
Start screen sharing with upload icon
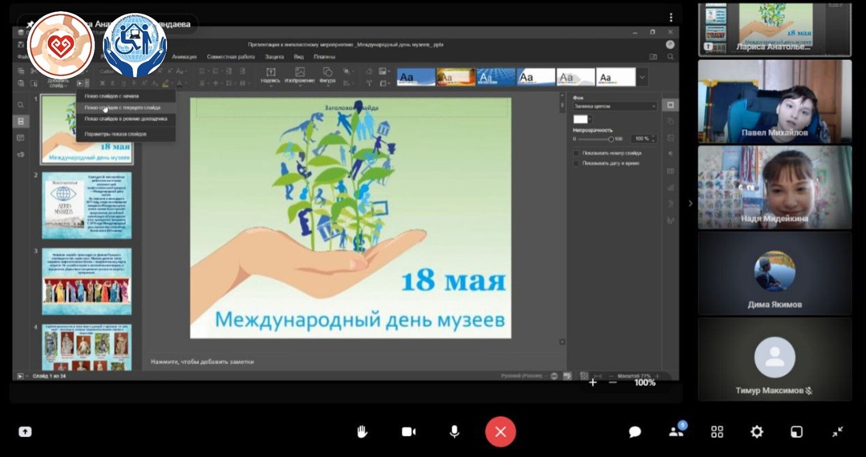click(x=25, y=431)
